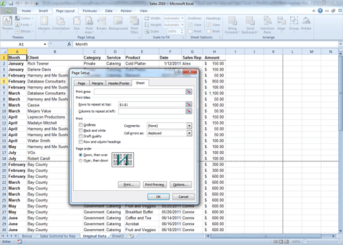The width and height of the screenshot is (343, 245).
Task: Open the File tab
Action: point(9,11)
